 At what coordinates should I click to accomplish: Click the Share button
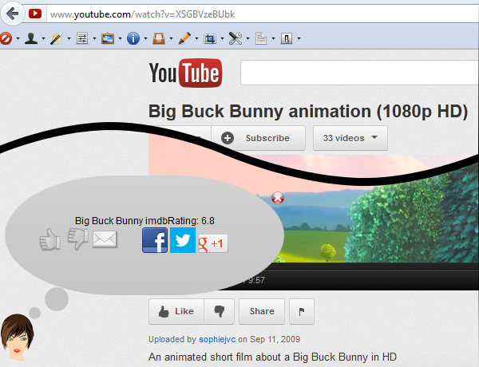pos(262,311)
